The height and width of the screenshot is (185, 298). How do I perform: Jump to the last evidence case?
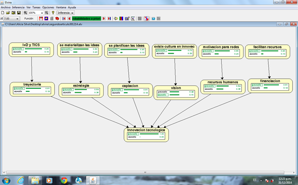pos(109,19)
